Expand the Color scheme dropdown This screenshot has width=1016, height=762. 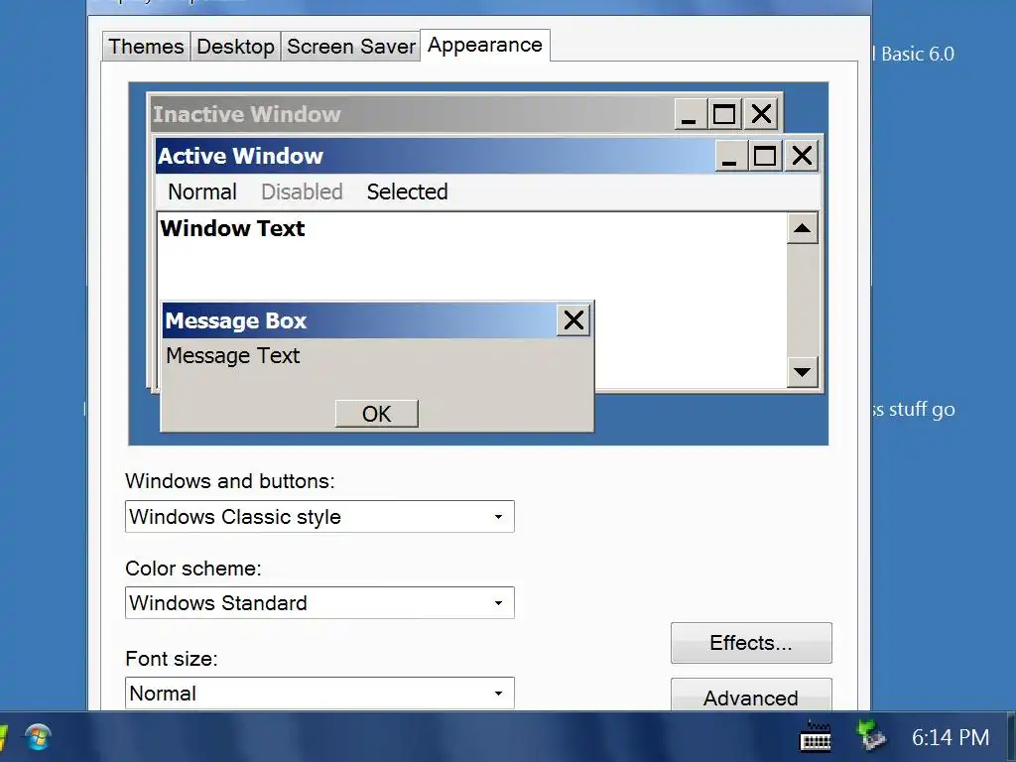point(319,602)
